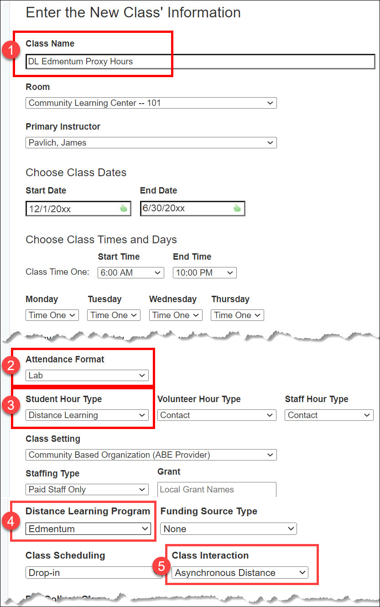This screenshot has width=380, height=607.
Task: Open the Monday class time dropdown
Action: pos(52,315)
